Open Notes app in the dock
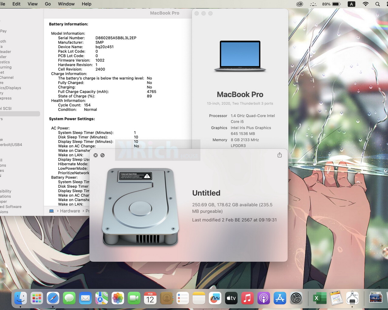388x310 pixels. pos(199,298)
